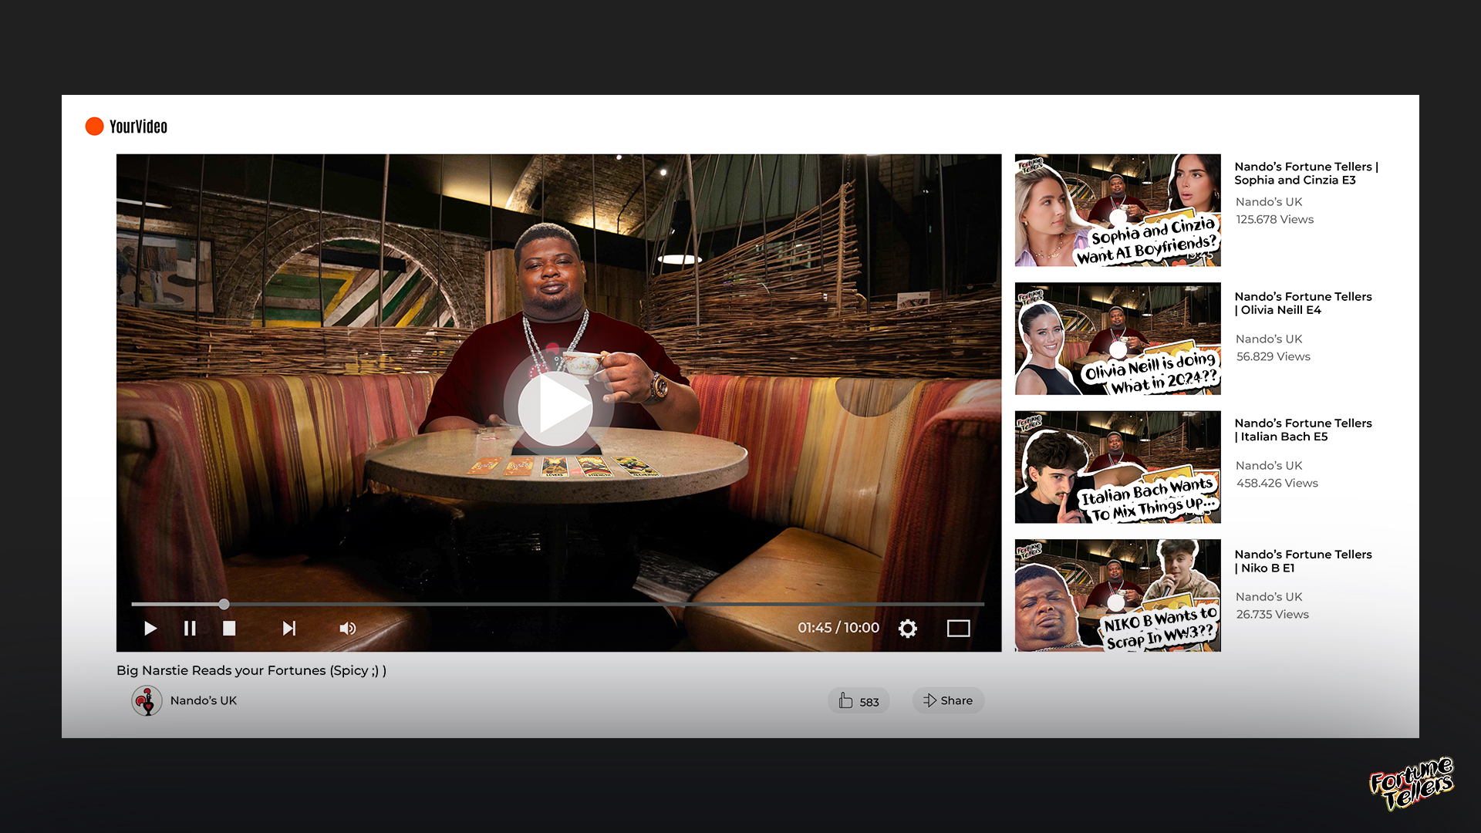Mute audio using the speaker icon
This screenshot has width=1481, height=833.
tap(348, 629)
